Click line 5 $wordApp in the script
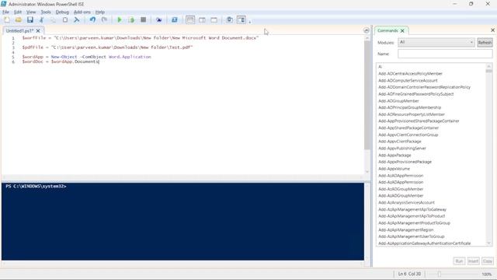 pos(33,57)
